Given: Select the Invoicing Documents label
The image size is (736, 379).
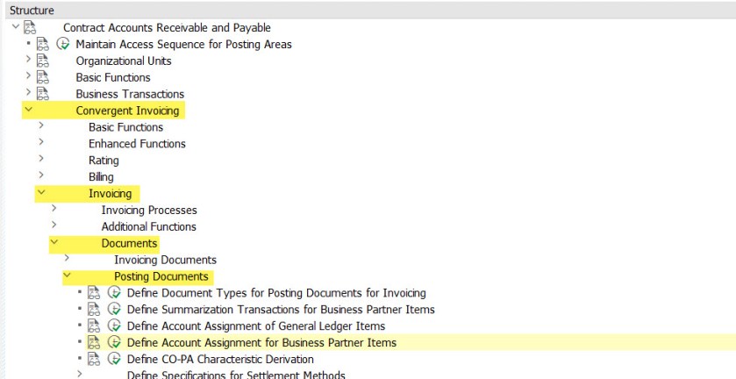Looking at the screenshot, I should [x=165, y=260].
